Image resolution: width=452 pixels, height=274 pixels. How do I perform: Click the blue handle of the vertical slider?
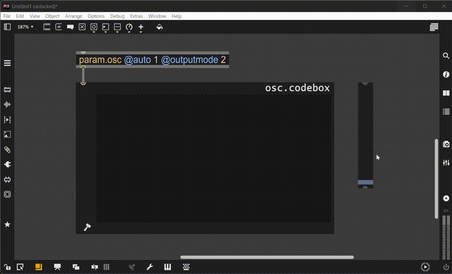tap(365, 182)
